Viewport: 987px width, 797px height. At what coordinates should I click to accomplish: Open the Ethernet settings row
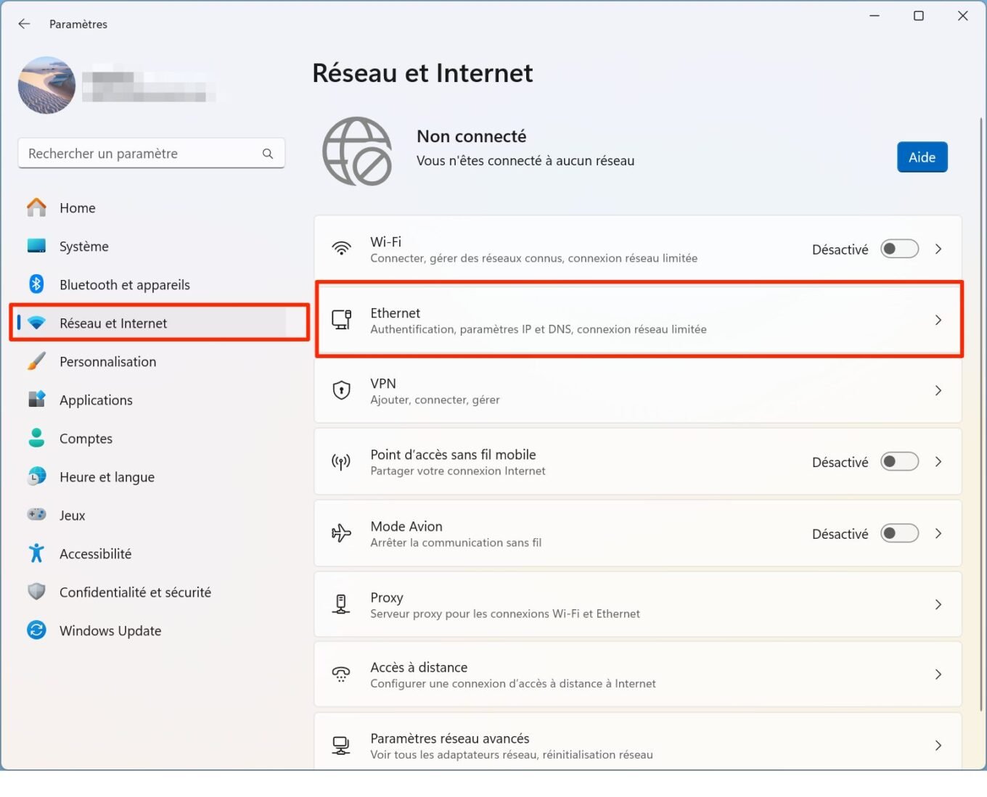(x=638, y=320)
